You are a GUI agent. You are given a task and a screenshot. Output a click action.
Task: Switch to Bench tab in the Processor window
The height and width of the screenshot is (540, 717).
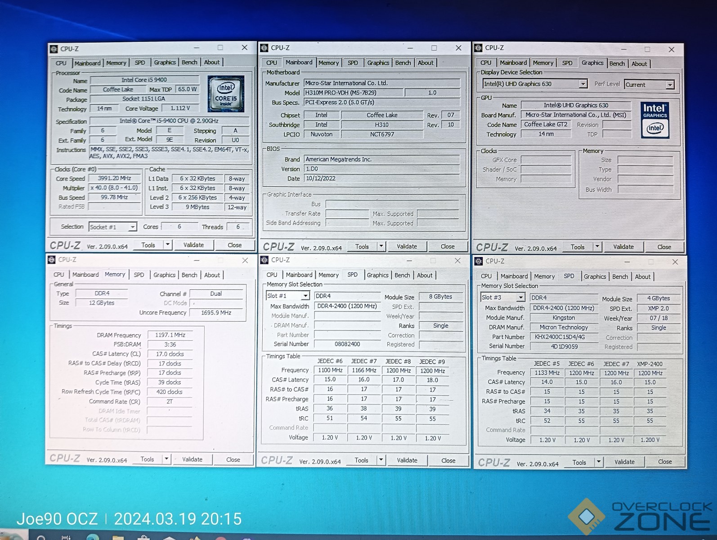189,62
